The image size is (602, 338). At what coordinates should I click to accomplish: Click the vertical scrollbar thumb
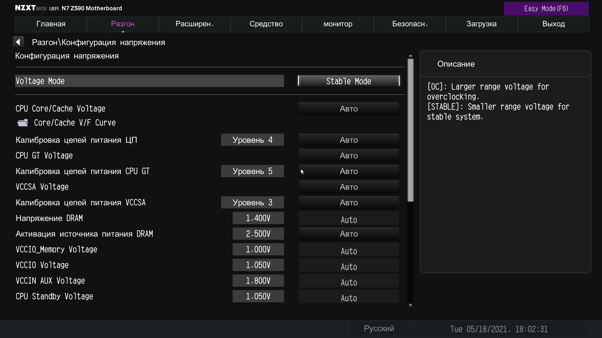point(410,130)
